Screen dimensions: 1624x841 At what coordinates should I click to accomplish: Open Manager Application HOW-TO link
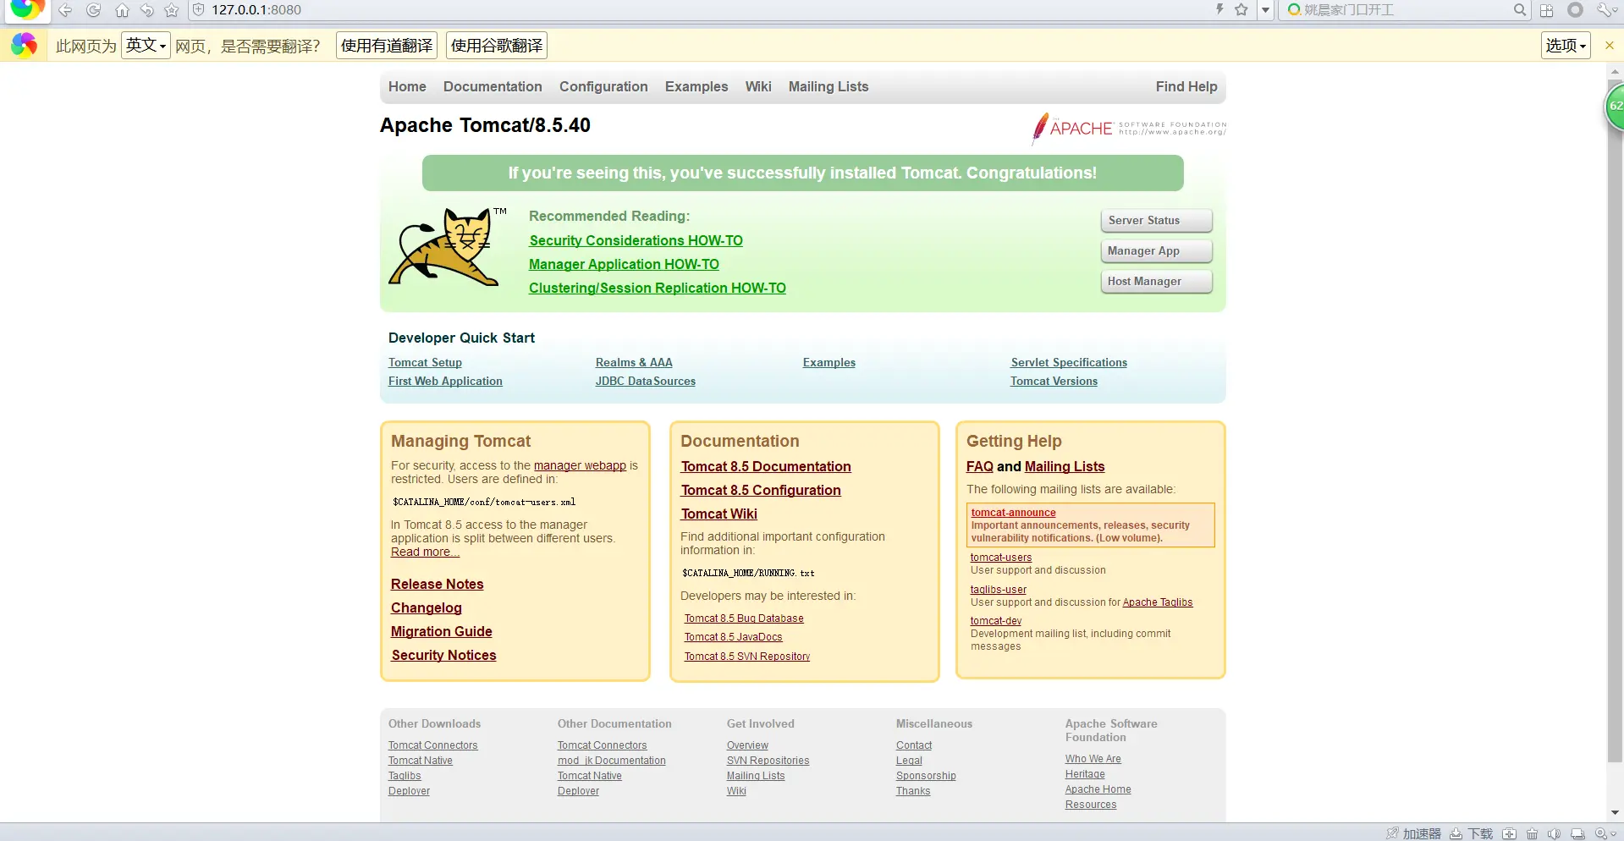click(x=624, y=264)
